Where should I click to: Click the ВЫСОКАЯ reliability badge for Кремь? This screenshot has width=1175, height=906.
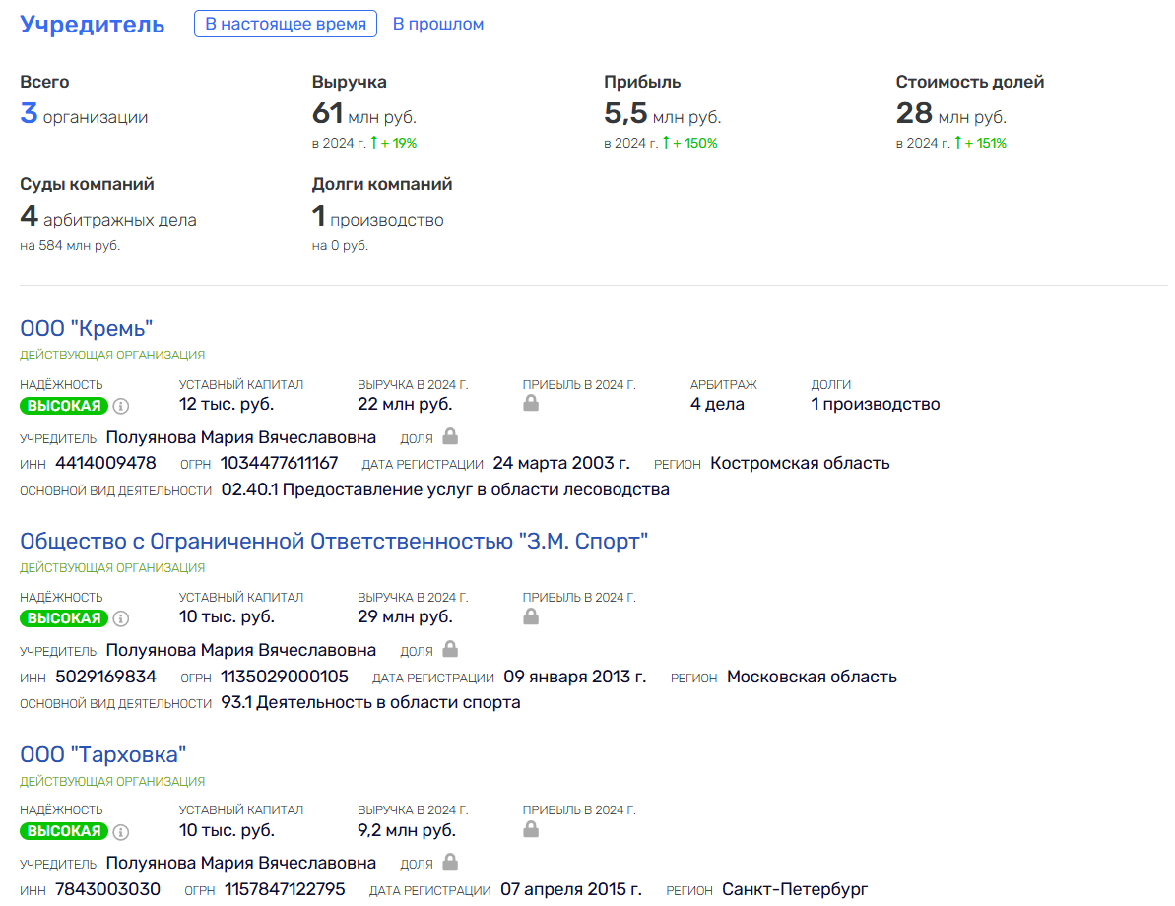click(x=64, y=406)
